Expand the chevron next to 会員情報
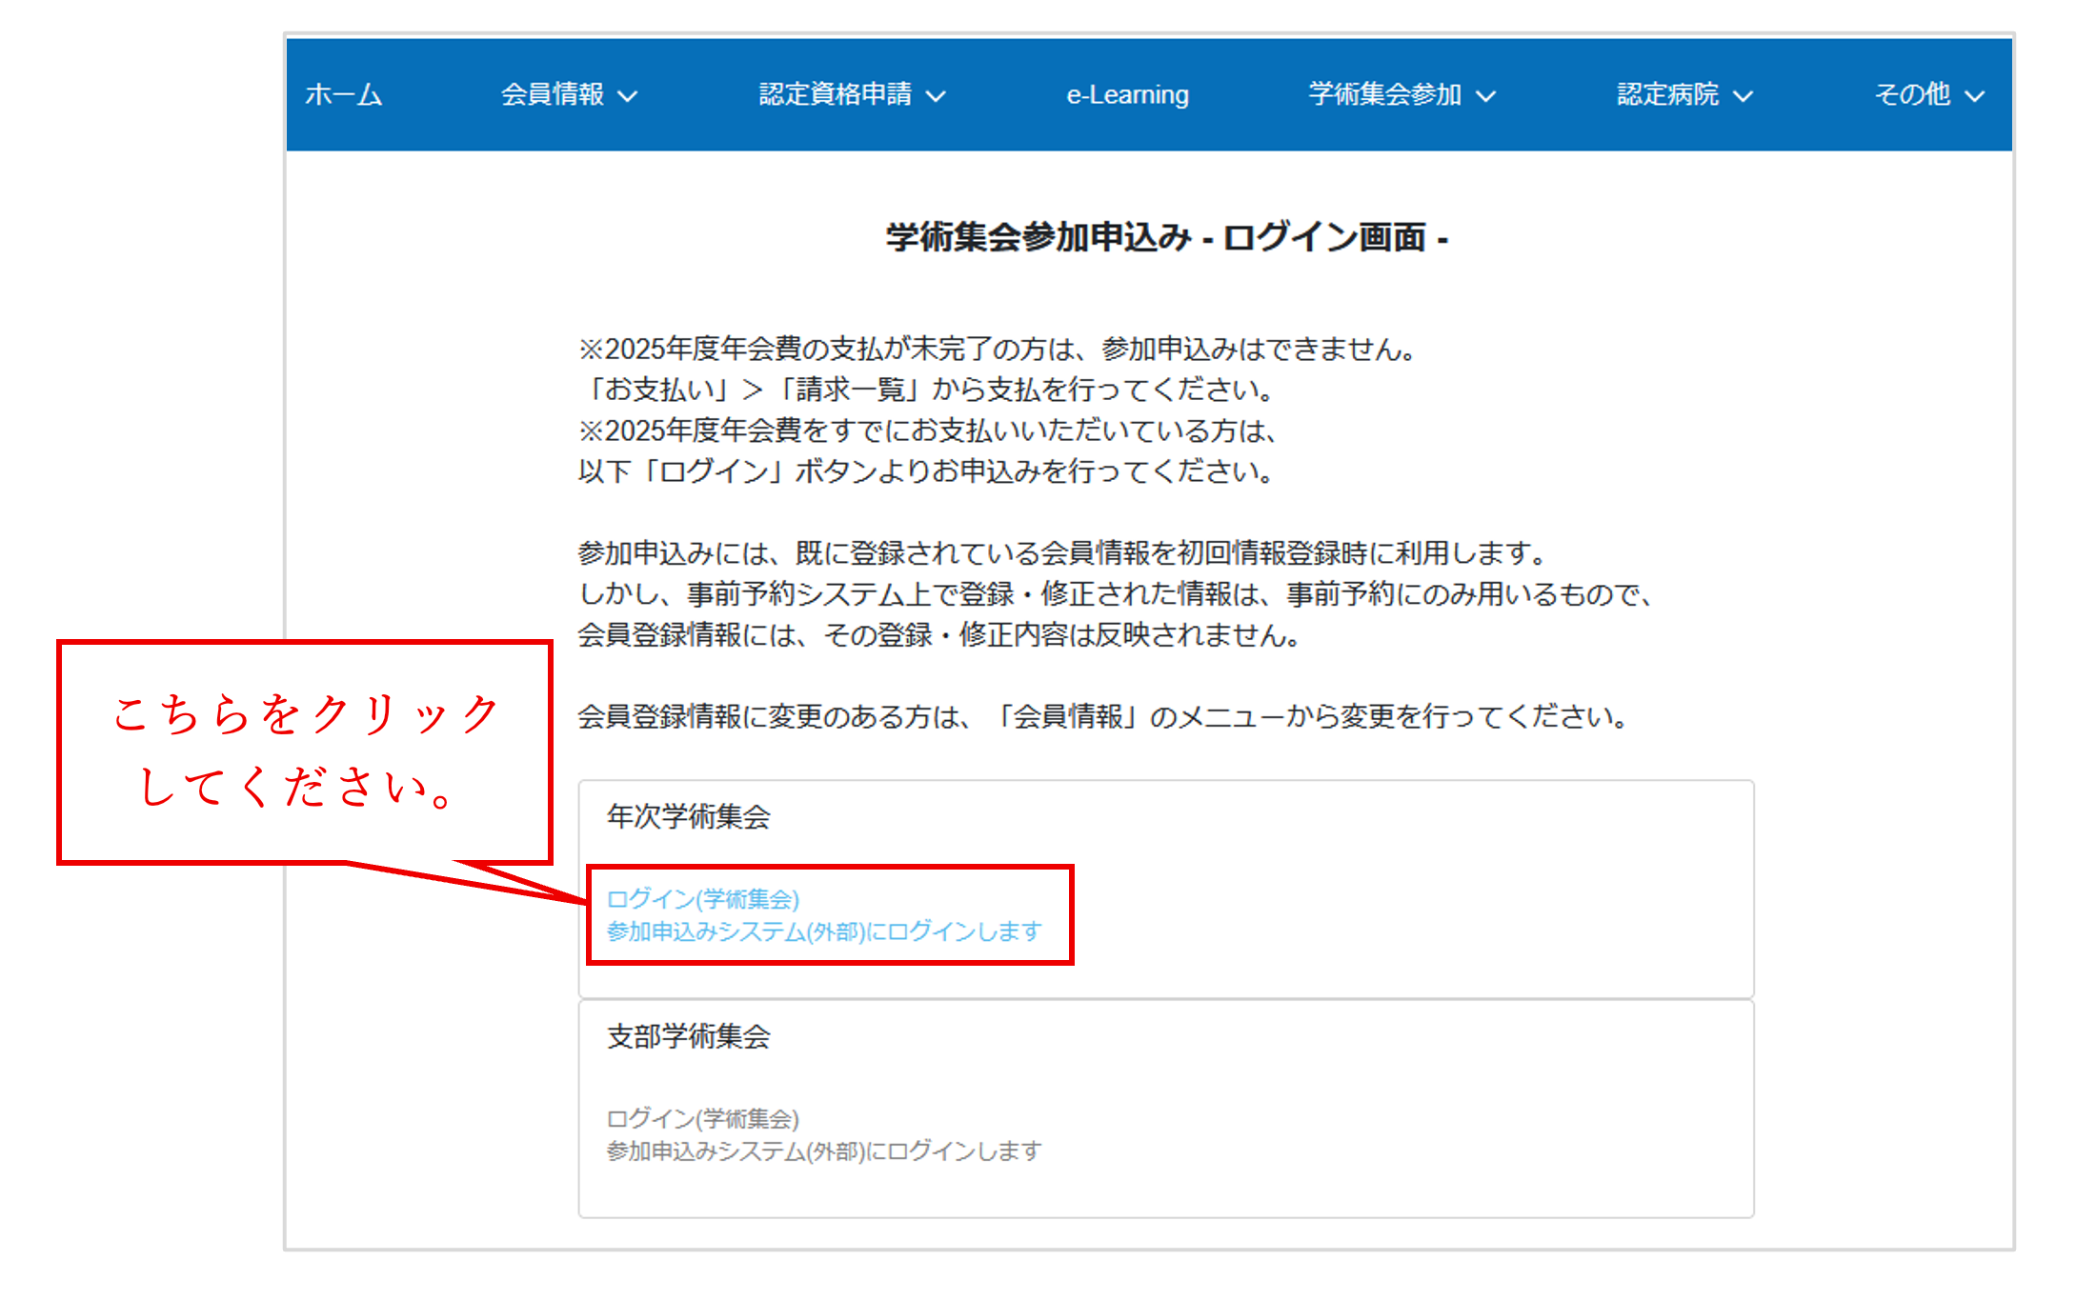This screenshot has width=2077, height=1301. (628, 96)
